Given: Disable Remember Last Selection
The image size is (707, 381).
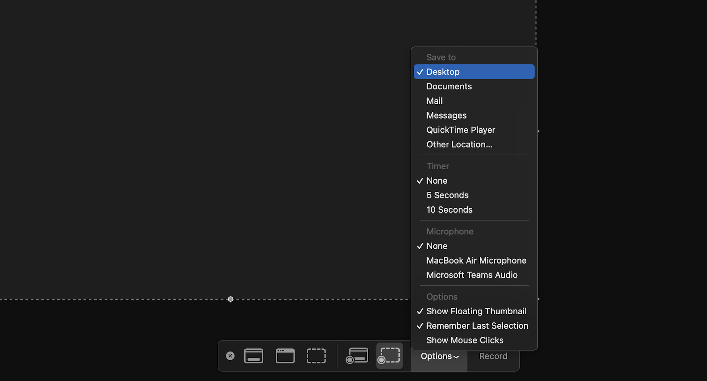Looking at the screenshot, I should (x=477, y=326).
